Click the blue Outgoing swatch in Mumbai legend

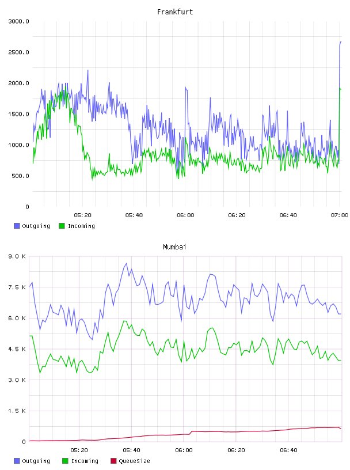(x=17, y=461)
